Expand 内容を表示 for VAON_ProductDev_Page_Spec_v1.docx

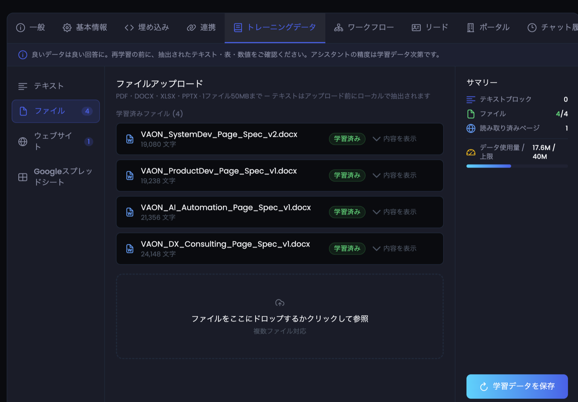click(x=394, y=175)
